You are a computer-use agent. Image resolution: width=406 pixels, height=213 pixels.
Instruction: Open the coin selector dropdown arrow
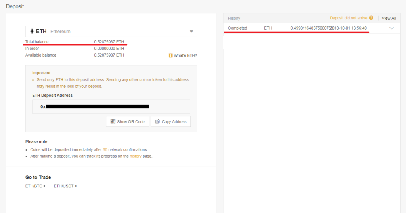click(192, 32)
